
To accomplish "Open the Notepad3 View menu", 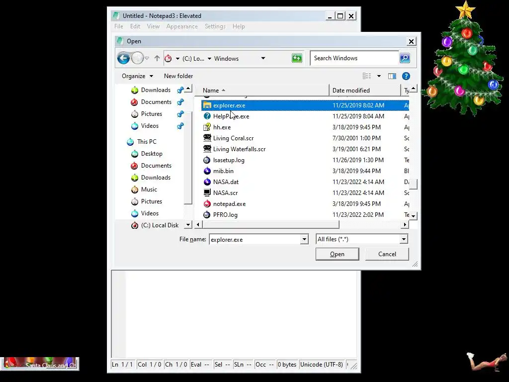I will click(153, 26).
